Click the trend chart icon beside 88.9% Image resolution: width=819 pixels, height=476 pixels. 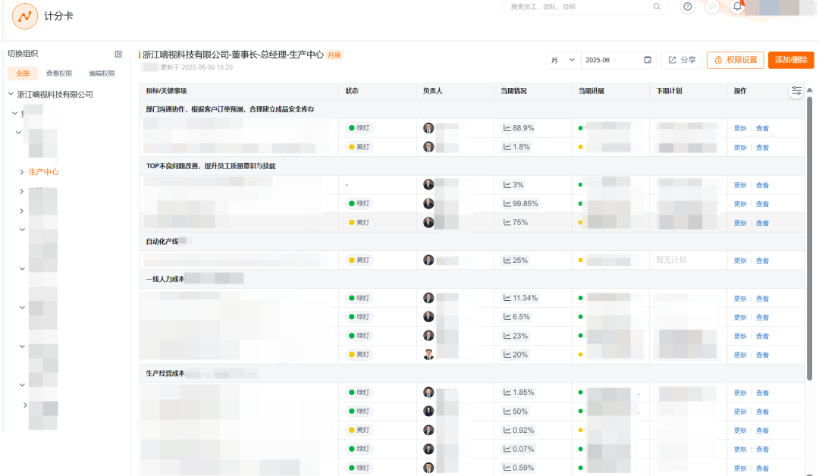point(507,128)
